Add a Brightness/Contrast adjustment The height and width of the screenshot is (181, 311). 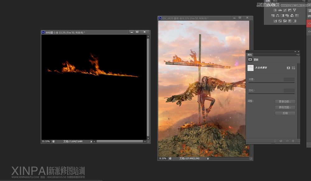coord(275,10)
